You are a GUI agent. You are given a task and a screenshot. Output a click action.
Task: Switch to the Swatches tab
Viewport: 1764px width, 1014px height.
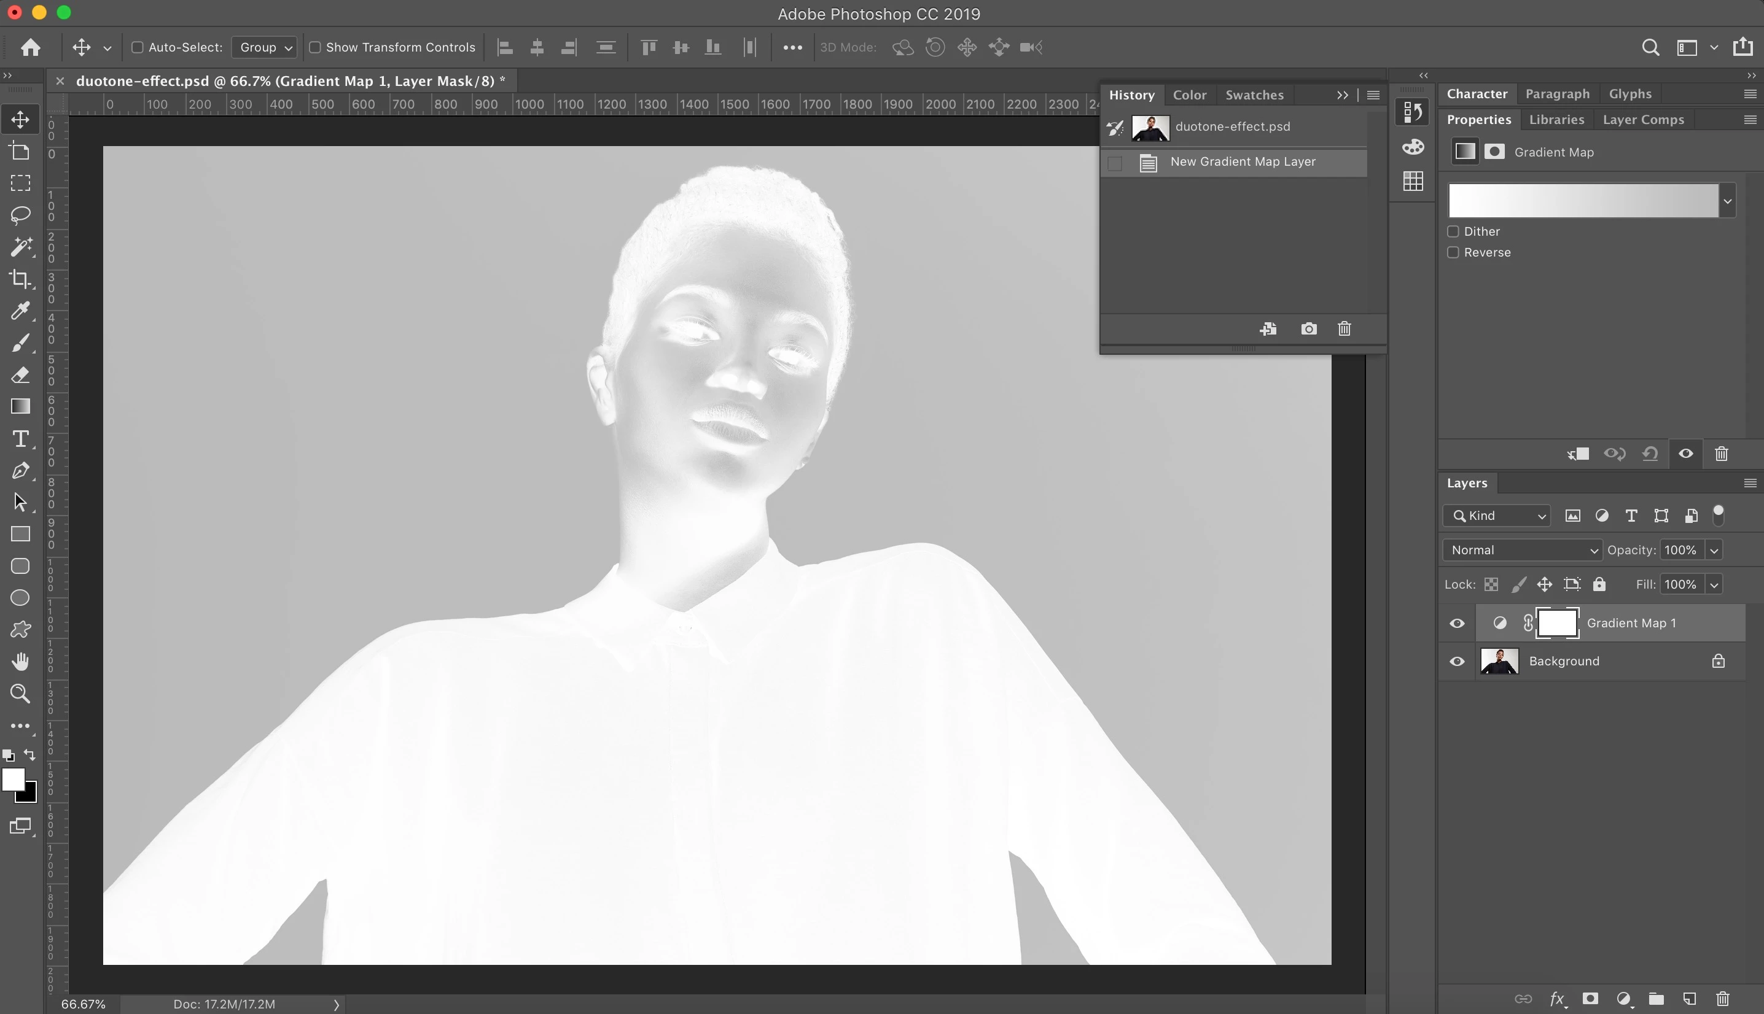[x=1254, y=95]
